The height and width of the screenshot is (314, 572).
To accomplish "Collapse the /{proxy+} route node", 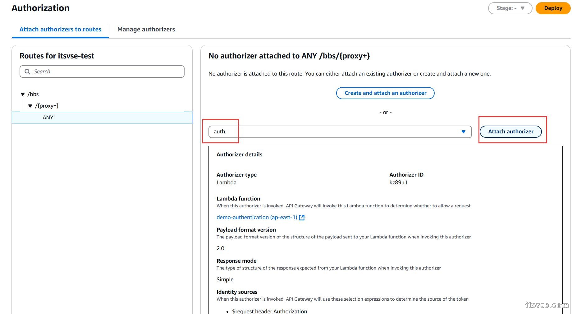I will [x=30, y=106].
